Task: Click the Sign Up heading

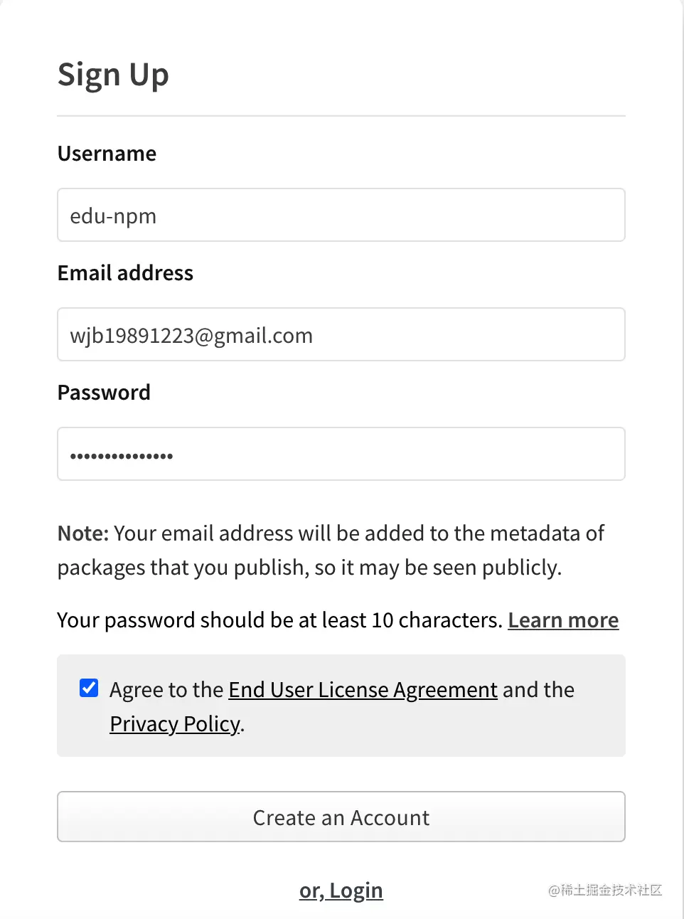Action: [113, 75]
